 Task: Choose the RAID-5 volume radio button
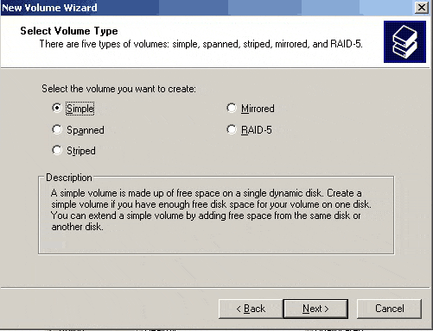(232, 129)
